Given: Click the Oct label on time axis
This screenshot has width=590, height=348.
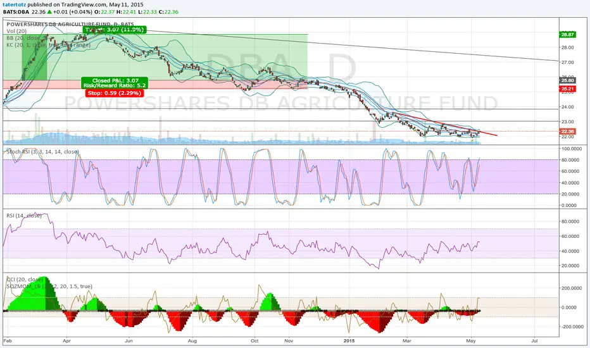Looking at the screenshot, I should click(254, 341).
